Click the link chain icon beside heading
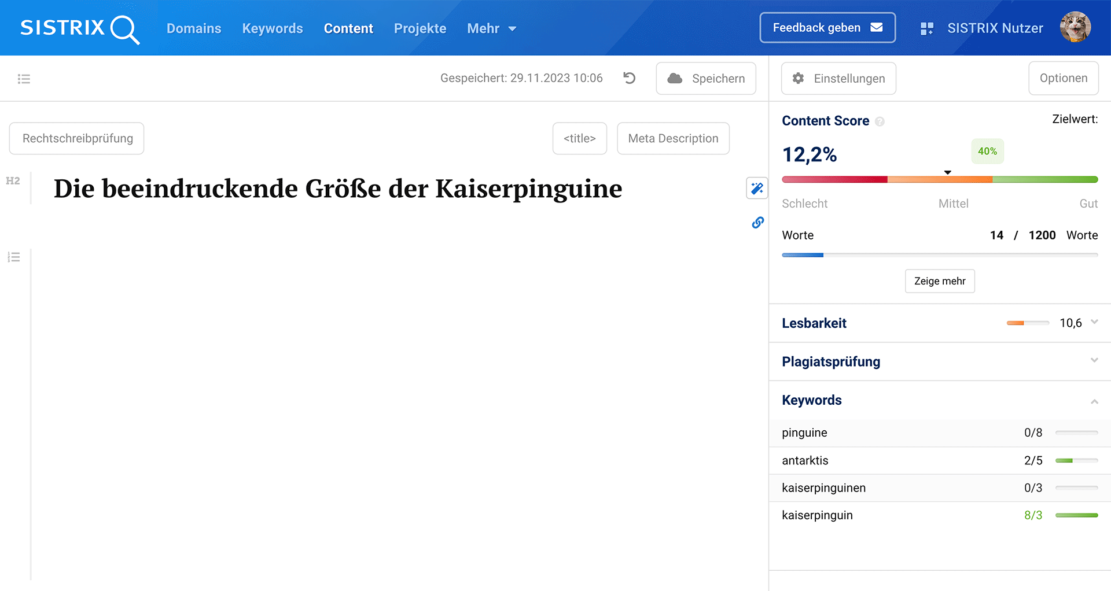Image resolution: width=1111 pixels, height=591 pixels. 757,223
